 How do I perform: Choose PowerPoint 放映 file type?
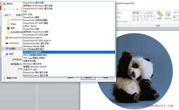[69, 29]
